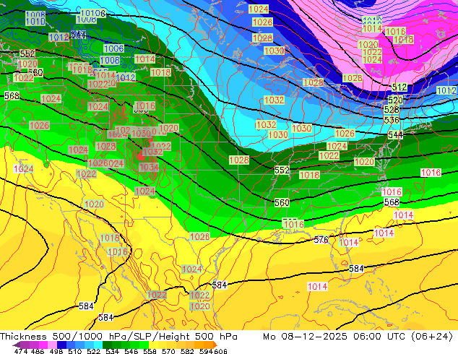
Task: Click the 544 contour label below the 536 label
Action: click(395, 134)
